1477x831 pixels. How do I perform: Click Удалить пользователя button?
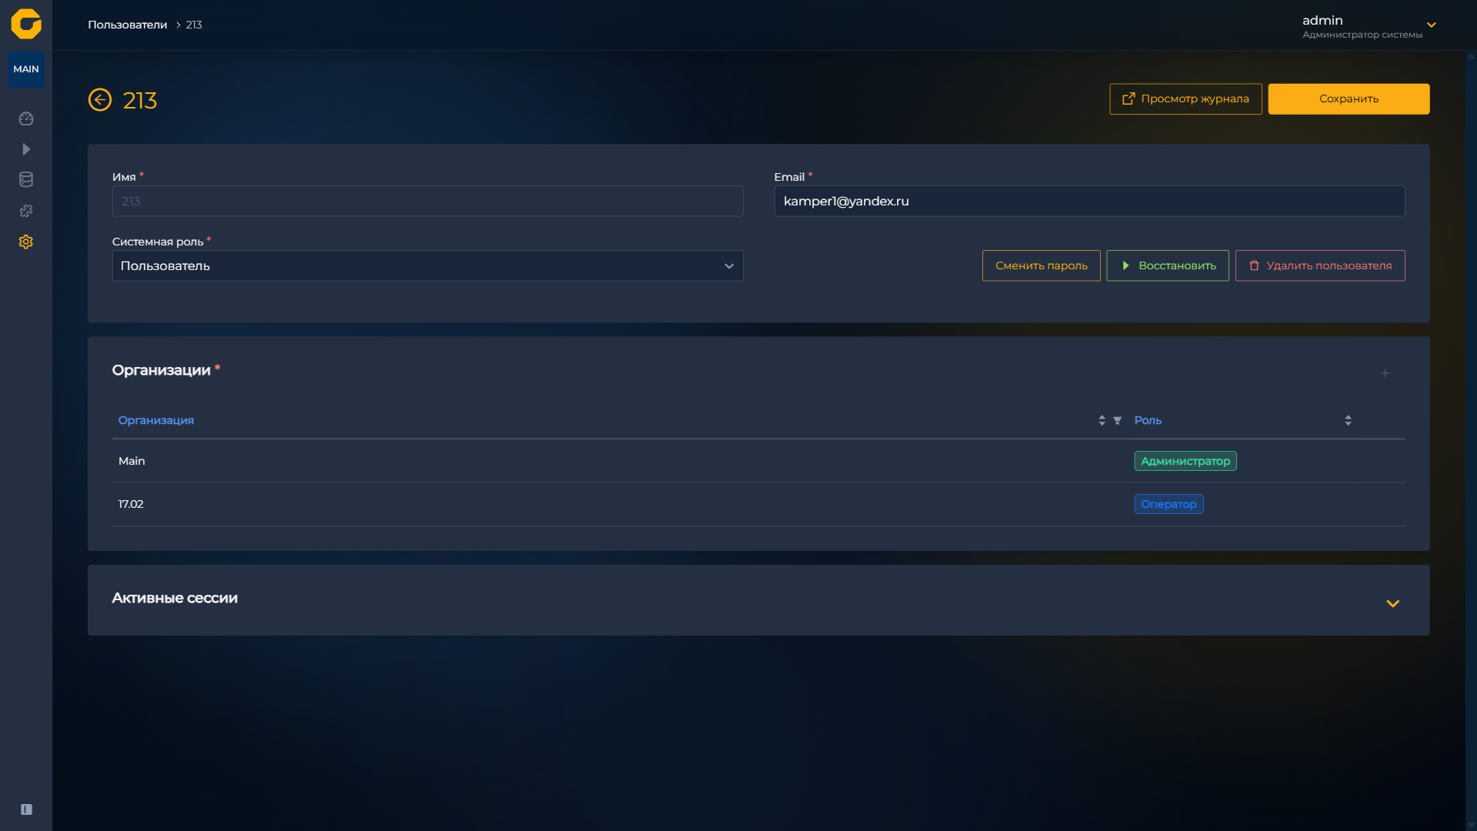coord(1320,265)
